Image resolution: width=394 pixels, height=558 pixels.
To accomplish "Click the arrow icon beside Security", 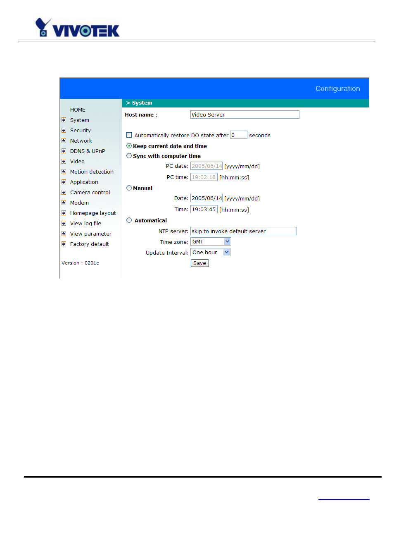I will point(64,131).
